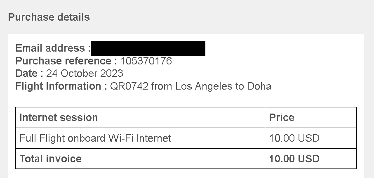This screenshot has height=178, width=374.
Task: Select the Purchase reference label
Action: tap(66, 61)
